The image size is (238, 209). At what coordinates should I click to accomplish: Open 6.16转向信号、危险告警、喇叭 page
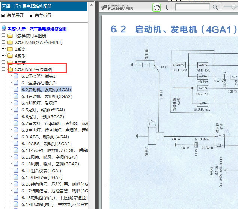click(x=55, y=184)
